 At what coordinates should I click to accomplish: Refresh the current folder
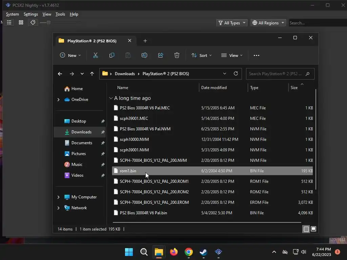[236, 73]
